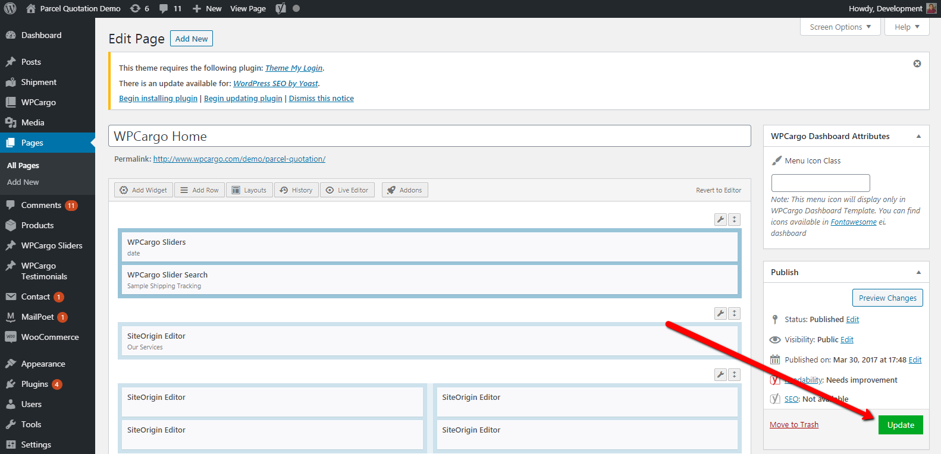Open the updates counter showing 6
Viewport: 941px width, 454px height.
coord(140,8)
